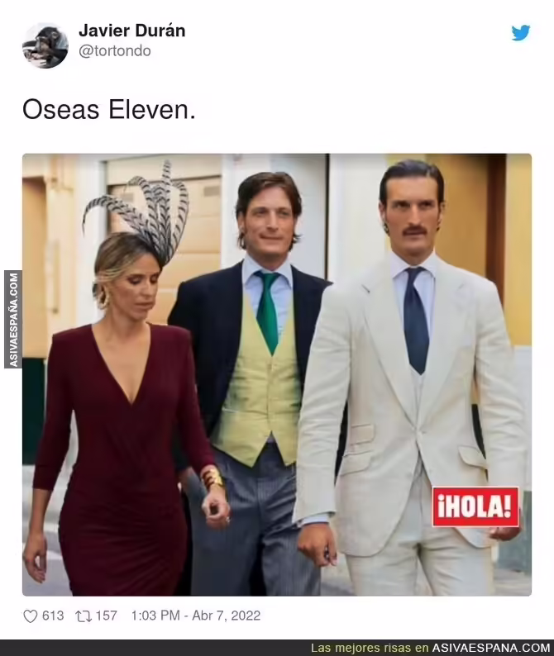Viewport: 554px width, 656px height.
Task: Click the 157 retweets count
Action: 107,616
